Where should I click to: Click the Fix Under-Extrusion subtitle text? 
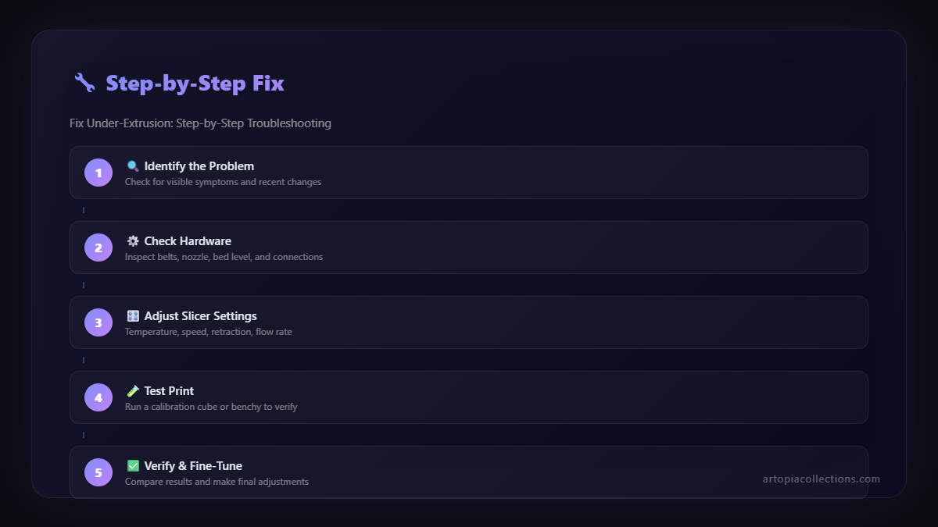[x=200, y=123]
